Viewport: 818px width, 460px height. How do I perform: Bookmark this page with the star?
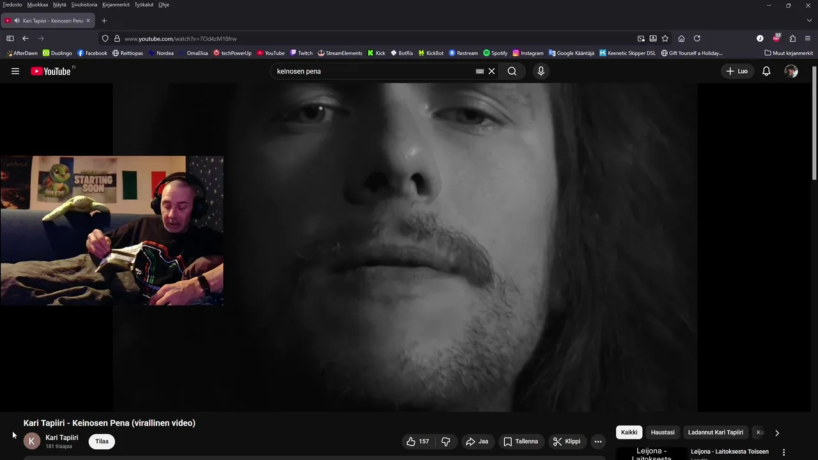click(665, 38)
